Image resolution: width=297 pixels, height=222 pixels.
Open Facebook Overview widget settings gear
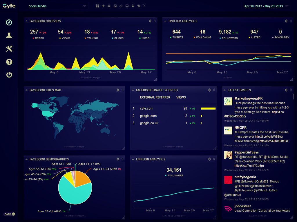point(150,21)
